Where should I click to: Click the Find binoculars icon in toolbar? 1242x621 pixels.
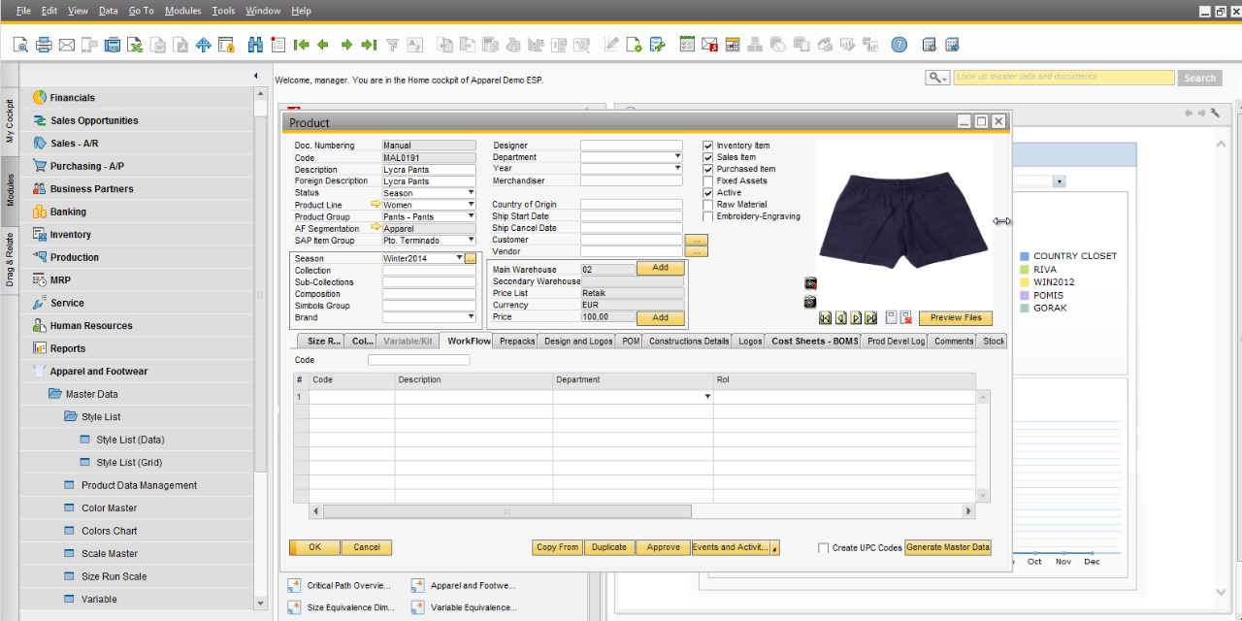coord(255,45)
